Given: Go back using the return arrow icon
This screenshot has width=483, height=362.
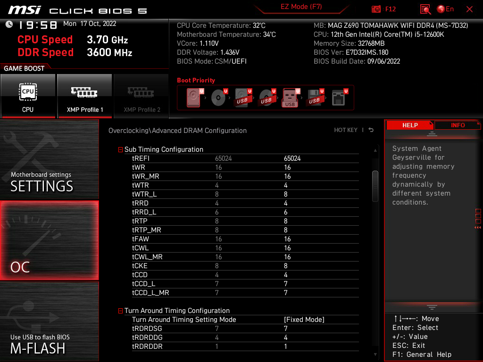Looking at the screenshot, I should [371, 130].
